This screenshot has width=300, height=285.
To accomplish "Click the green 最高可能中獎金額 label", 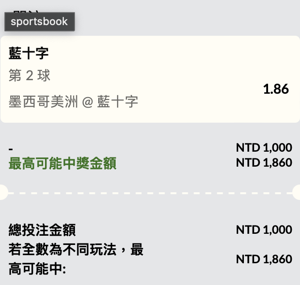I will [62, 164].
